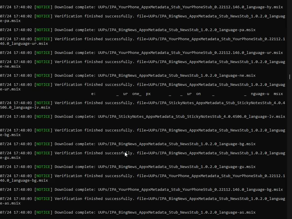Click the file path ending 'language-hy.msix'
The height and width of the screenshot is (219, 292).
190,7
